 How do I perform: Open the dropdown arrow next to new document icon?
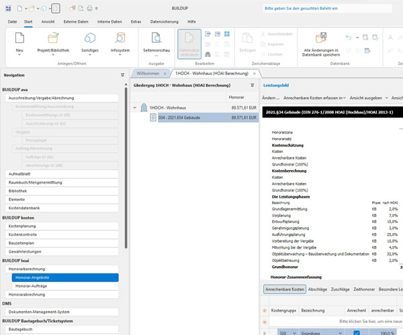[26, 9]
